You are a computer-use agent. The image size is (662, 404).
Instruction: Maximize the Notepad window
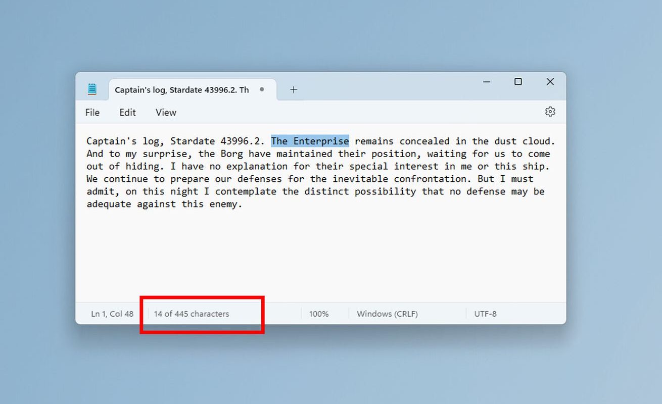coord(518,82)
